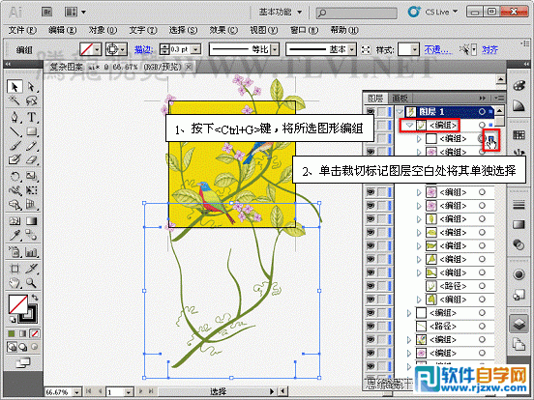Viewport: 534px width, 400px height.
Task: Click the zoom level field showing 66.67%
Action: [59, 392]
